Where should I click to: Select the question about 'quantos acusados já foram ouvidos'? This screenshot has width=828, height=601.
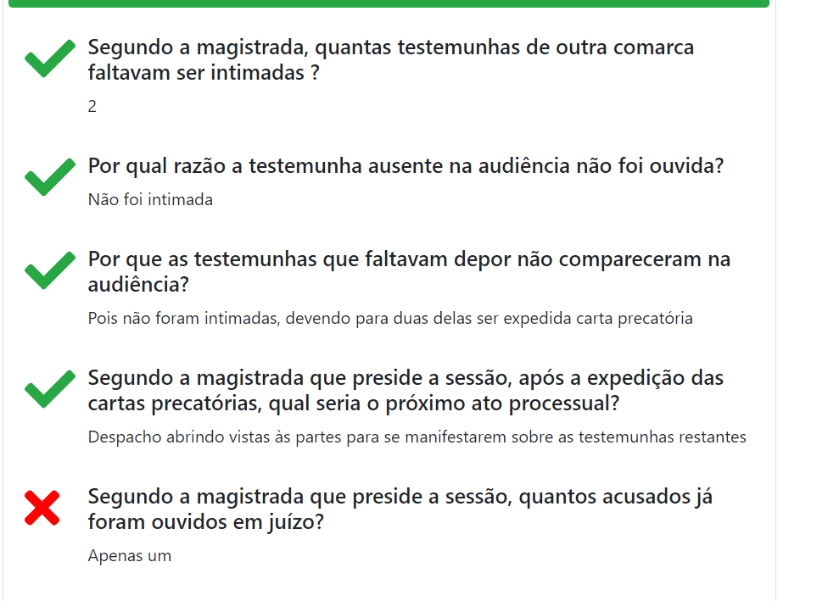click(x=400, y=509)
